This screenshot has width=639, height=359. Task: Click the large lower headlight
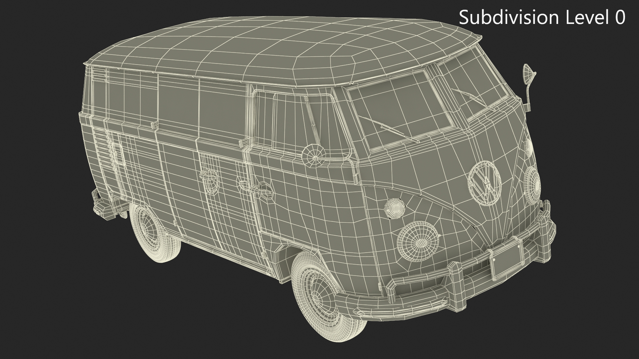(x=418, y=241)
